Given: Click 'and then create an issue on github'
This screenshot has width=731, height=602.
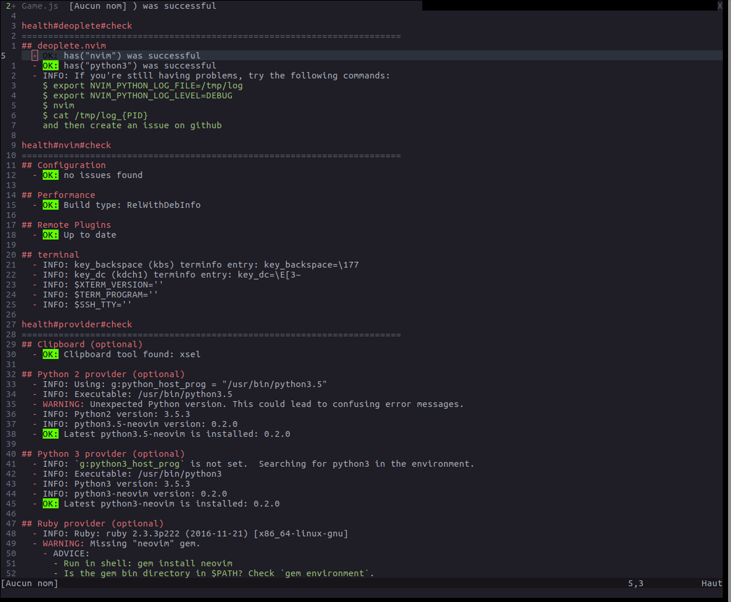Looking at the screenshot, I should click(132, 125).
